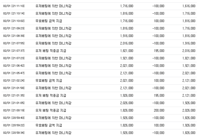The image size is (197, 135).
Task: Select 유저 베팅 적중금 지급 at 21:07:37
Action: point(51,51)
